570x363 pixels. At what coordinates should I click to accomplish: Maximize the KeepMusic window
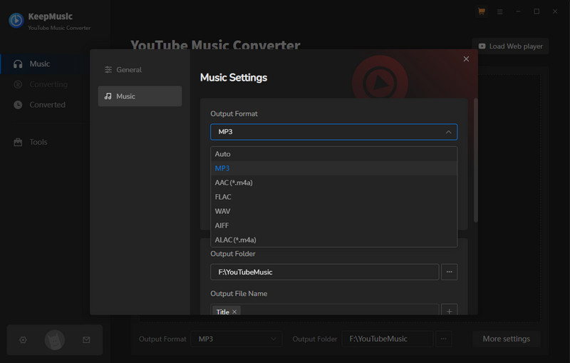537,11
